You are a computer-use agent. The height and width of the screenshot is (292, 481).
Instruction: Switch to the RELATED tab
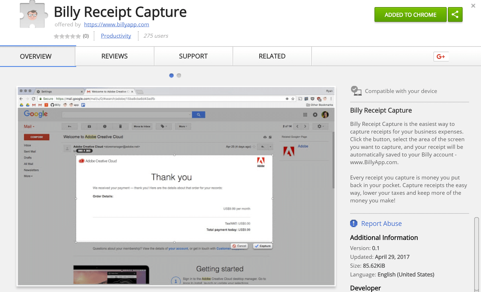pyautogui.click(x=272, y=56)
